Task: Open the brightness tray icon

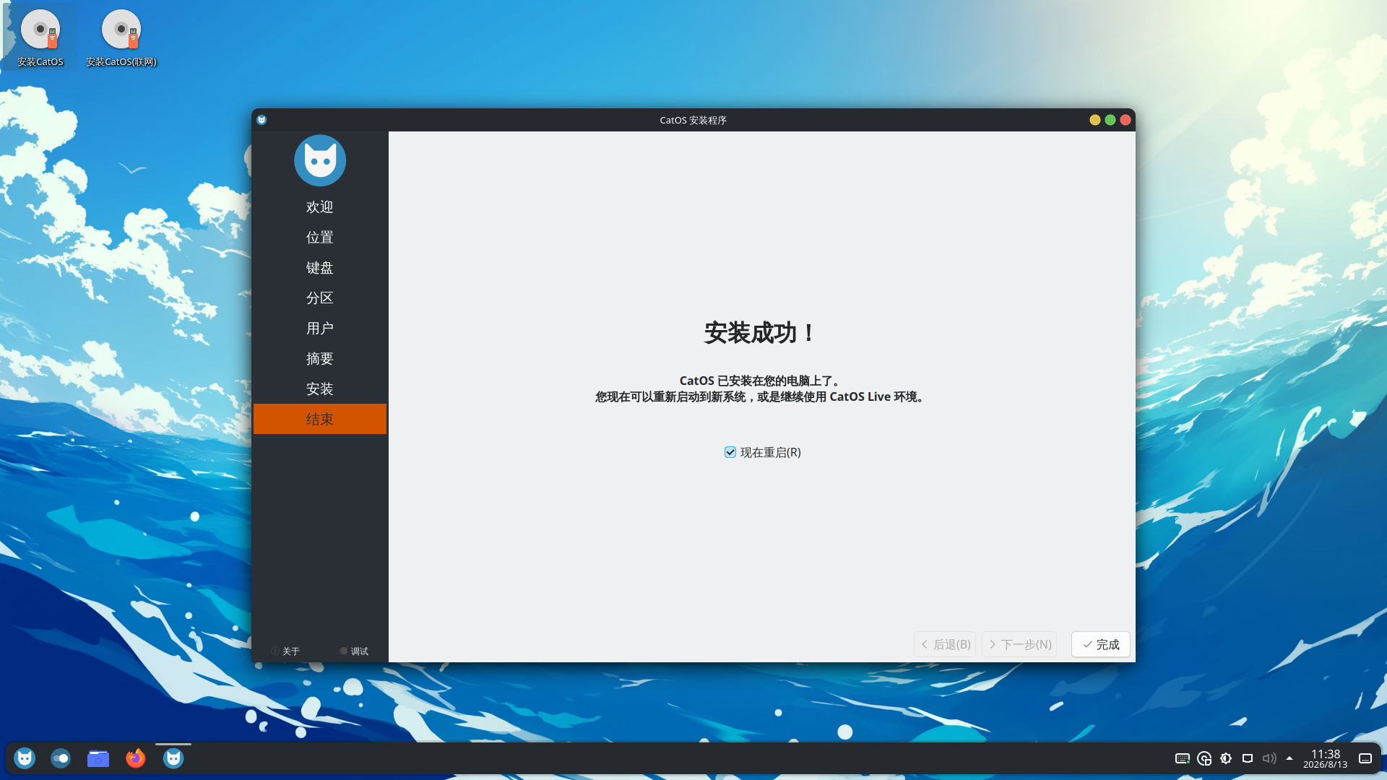Action: coord(1226,758)
